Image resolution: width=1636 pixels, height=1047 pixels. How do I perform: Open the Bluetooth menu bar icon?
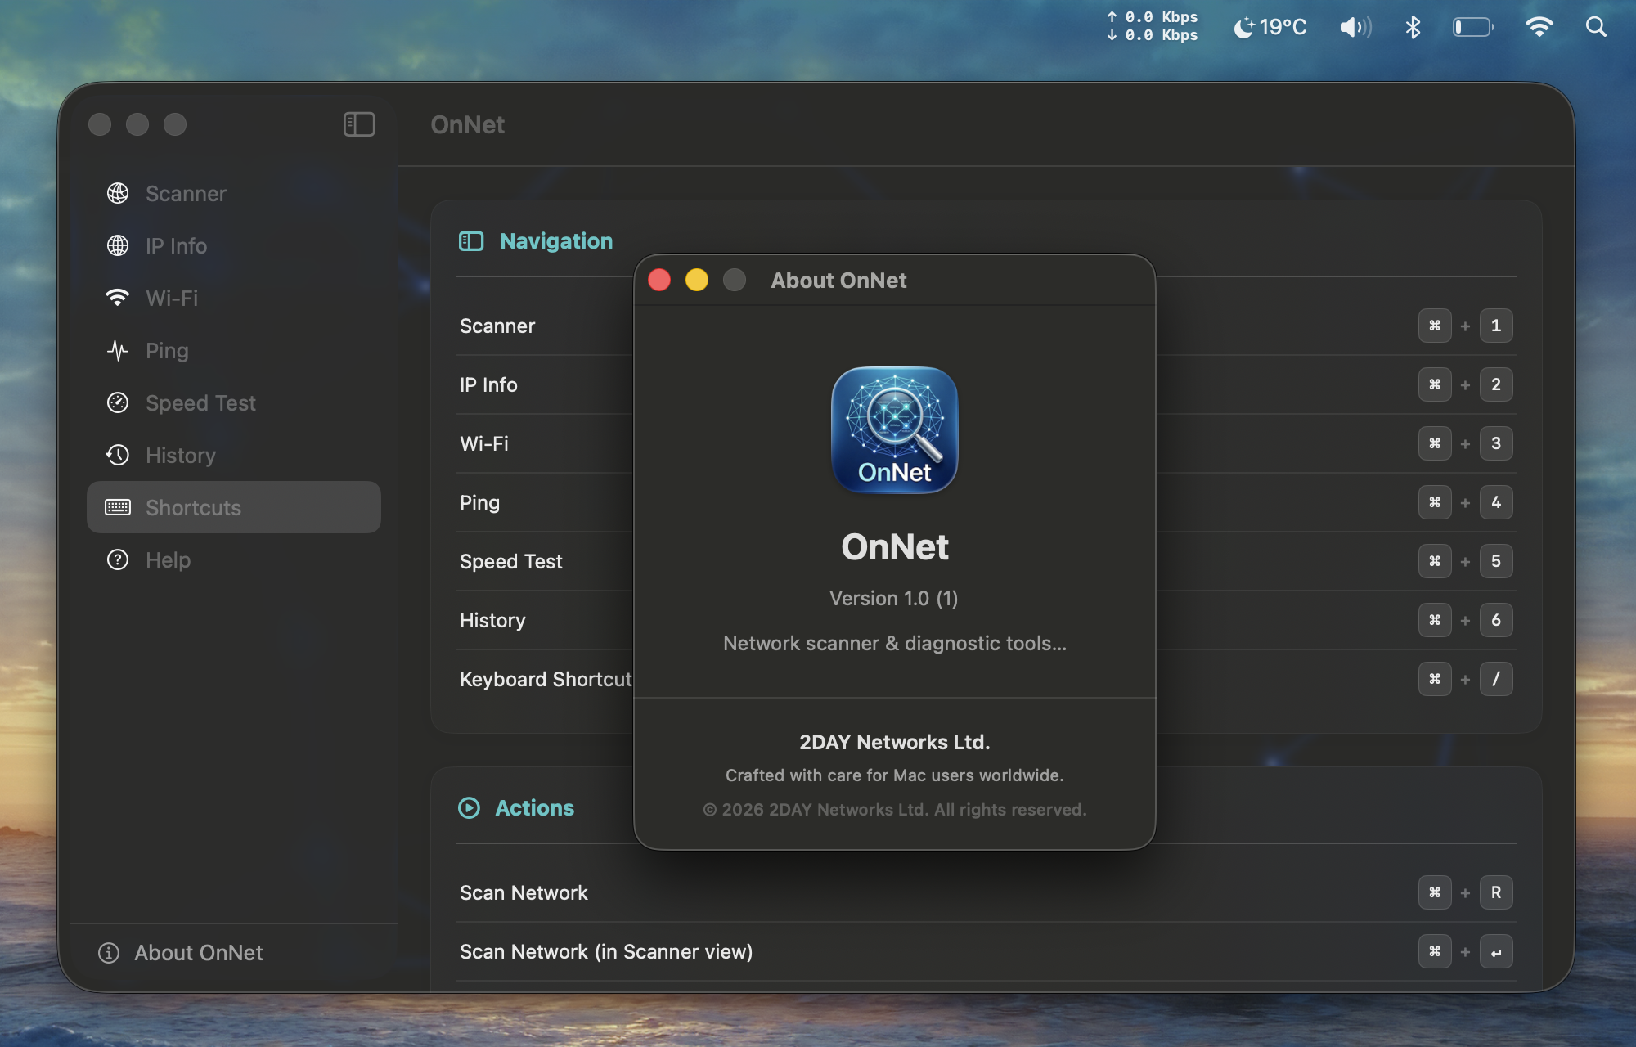1413,27
